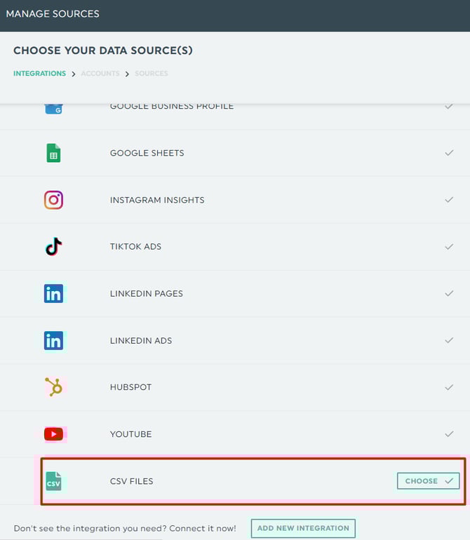
Task: Toggle the HubSpot selection checkmark
Action: tap(449, 387)
